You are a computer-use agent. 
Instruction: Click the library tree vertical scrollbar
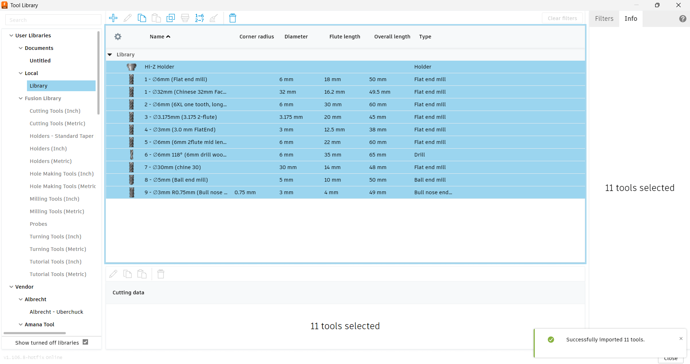point(98,73)
